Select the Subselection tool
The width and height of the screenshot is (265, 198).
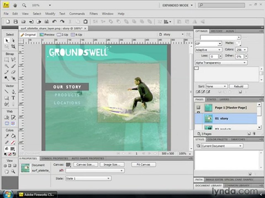13,41
